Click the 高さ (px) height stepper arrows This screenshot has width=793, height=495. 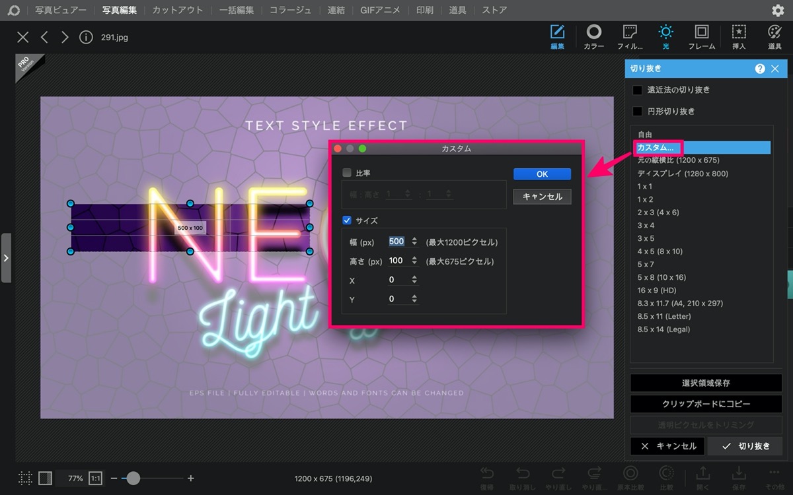click(414, 261)
